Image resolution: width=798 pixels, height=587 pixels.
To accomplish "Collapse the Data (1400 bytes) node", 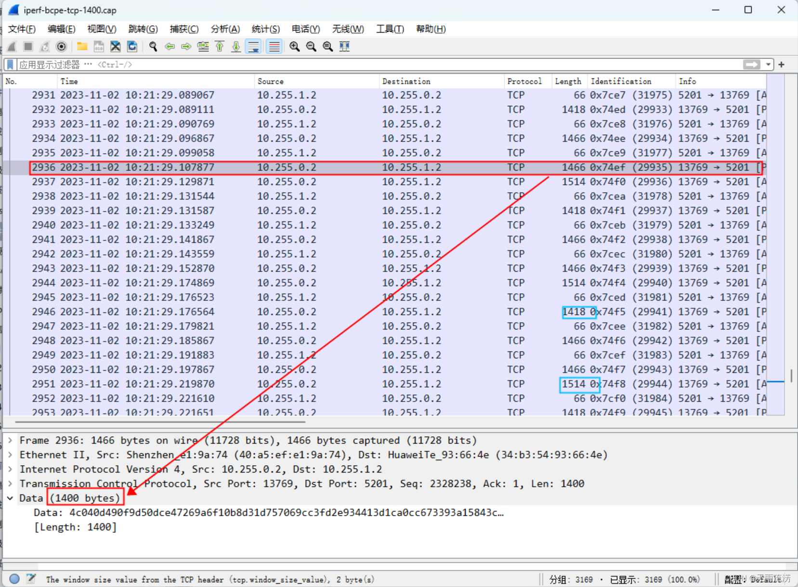I will (11, 498).
